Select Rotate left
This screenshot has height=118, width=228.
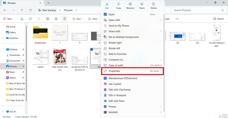133,48
